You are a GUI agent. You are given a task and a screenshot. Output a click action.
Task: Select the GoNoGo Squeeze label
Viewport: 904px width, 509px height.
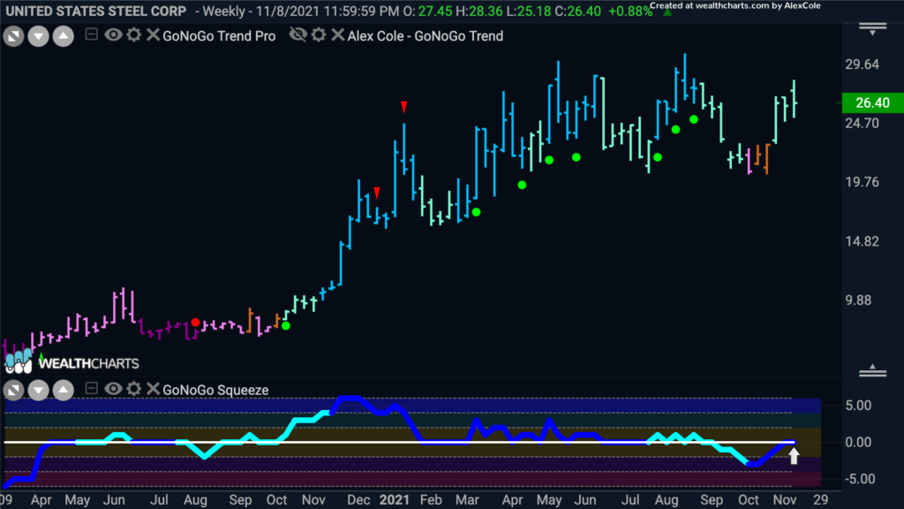tap(215, 390)
